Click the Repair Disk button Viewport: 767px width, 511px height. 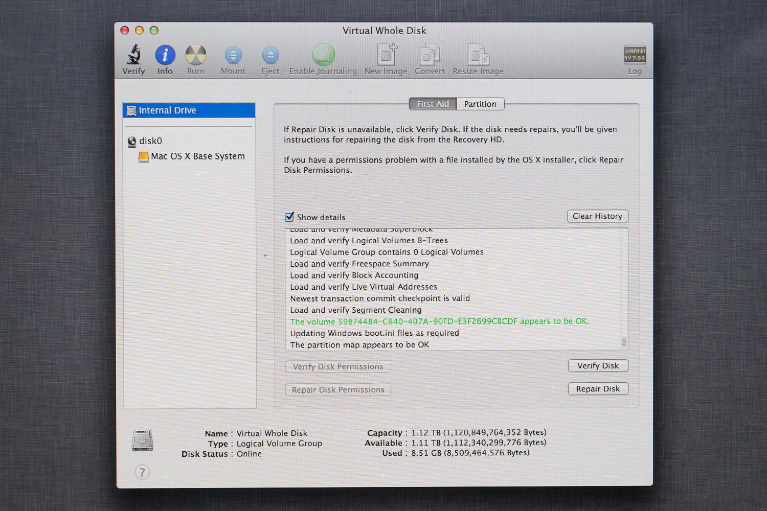[x=598, y=389]
